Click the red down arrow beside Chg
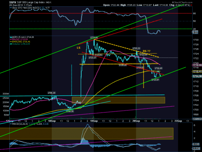The height and width of the screenshot is (152, 202). point(191,5)
